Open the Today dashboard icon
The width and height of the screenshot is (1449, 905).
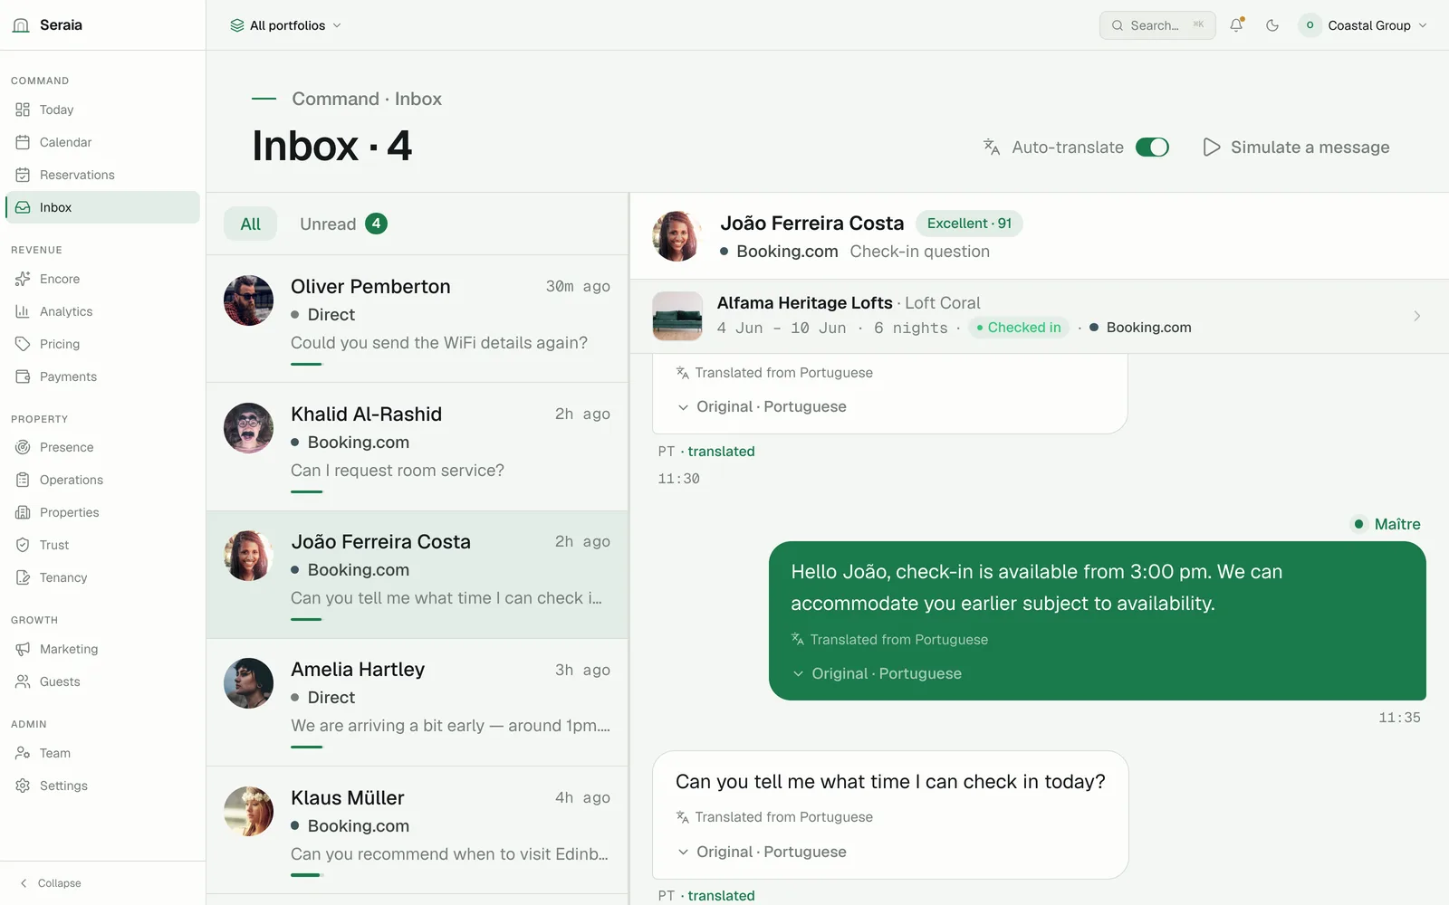pyautogui.click(x=23, y=110)
